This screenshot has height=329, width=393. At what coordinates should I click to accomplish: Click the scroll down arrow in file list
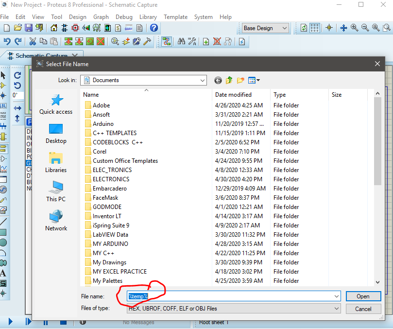(378, 282)
